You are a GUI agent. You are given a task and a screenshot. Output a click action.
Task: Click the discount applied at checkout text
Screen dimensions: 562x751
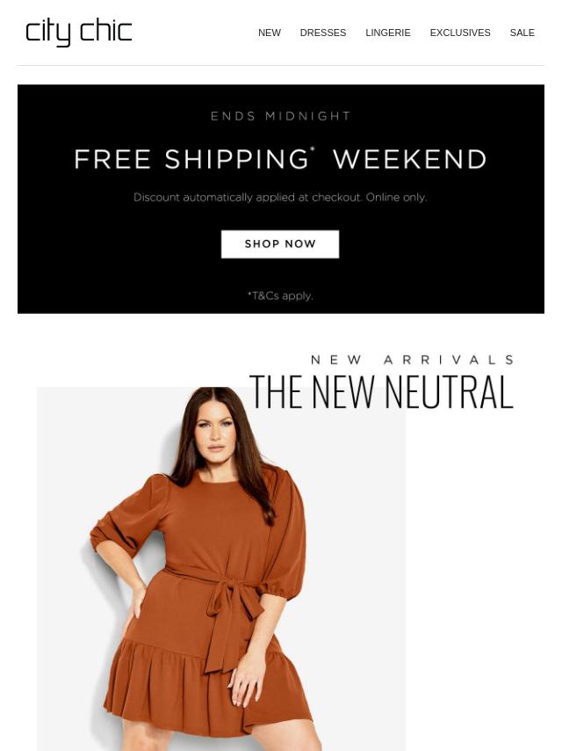pos(280,197)
